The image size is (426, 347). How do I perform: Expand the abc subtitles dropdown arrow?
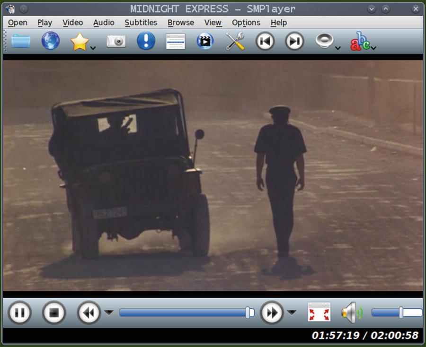tap(373, 48)
